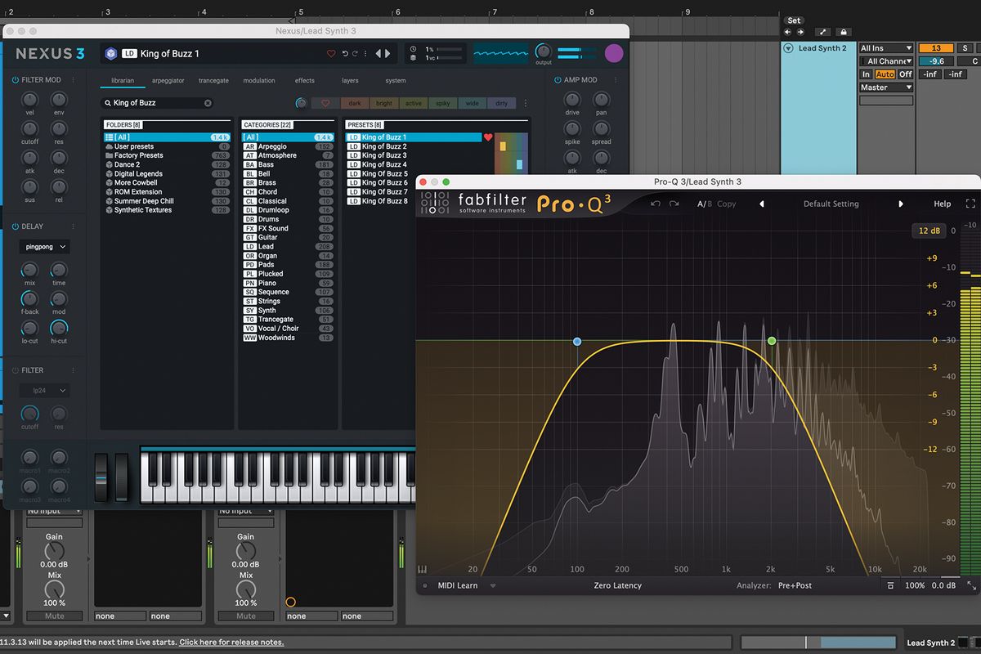Click the Nexus cube logo next to the preset name

[112, 52]
